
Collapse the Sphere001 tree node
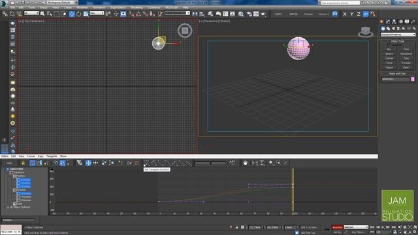click(x=7, y=169)
